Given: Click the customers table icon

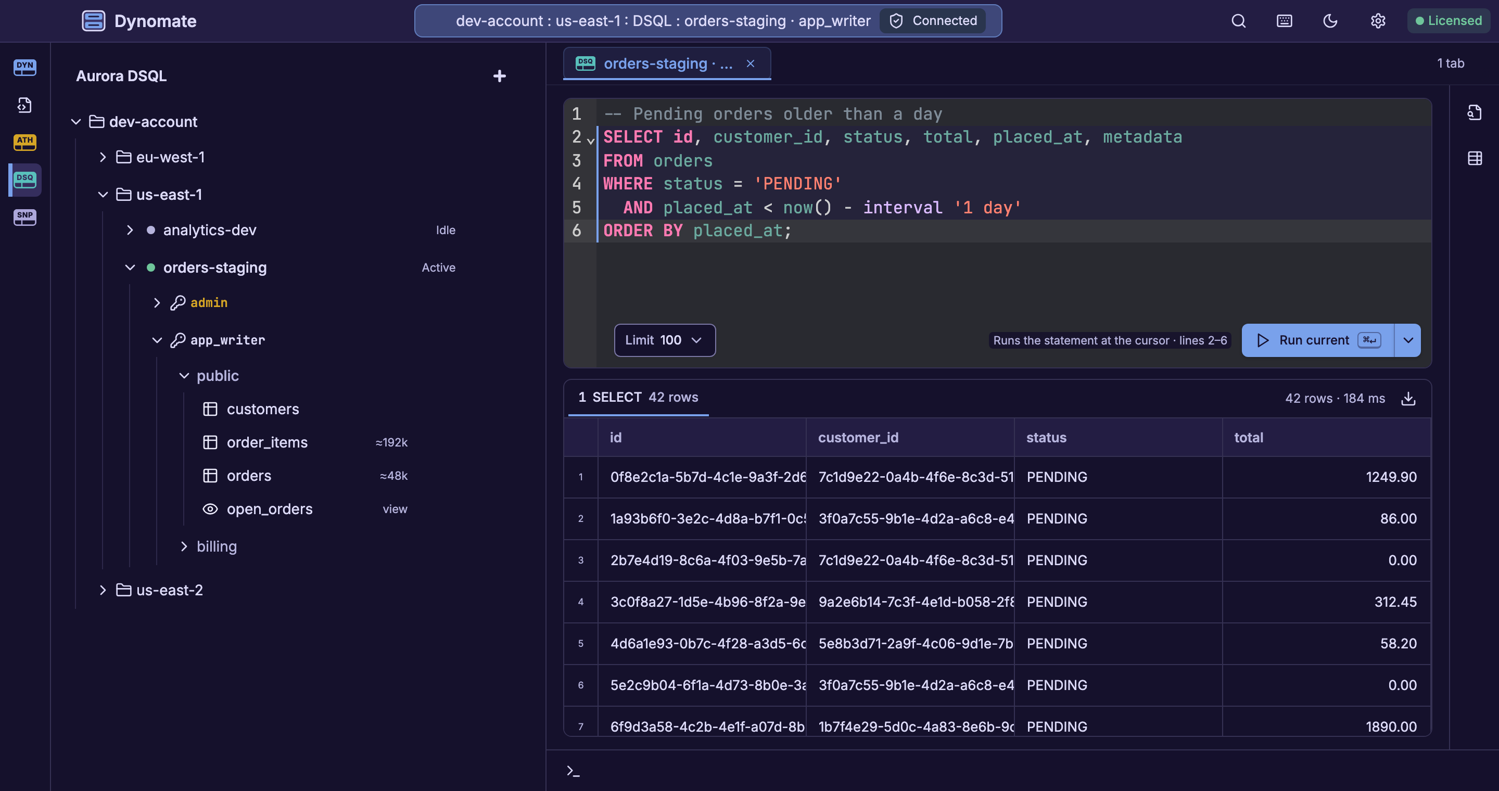Looking at the screenshot, I should (210, 410).
